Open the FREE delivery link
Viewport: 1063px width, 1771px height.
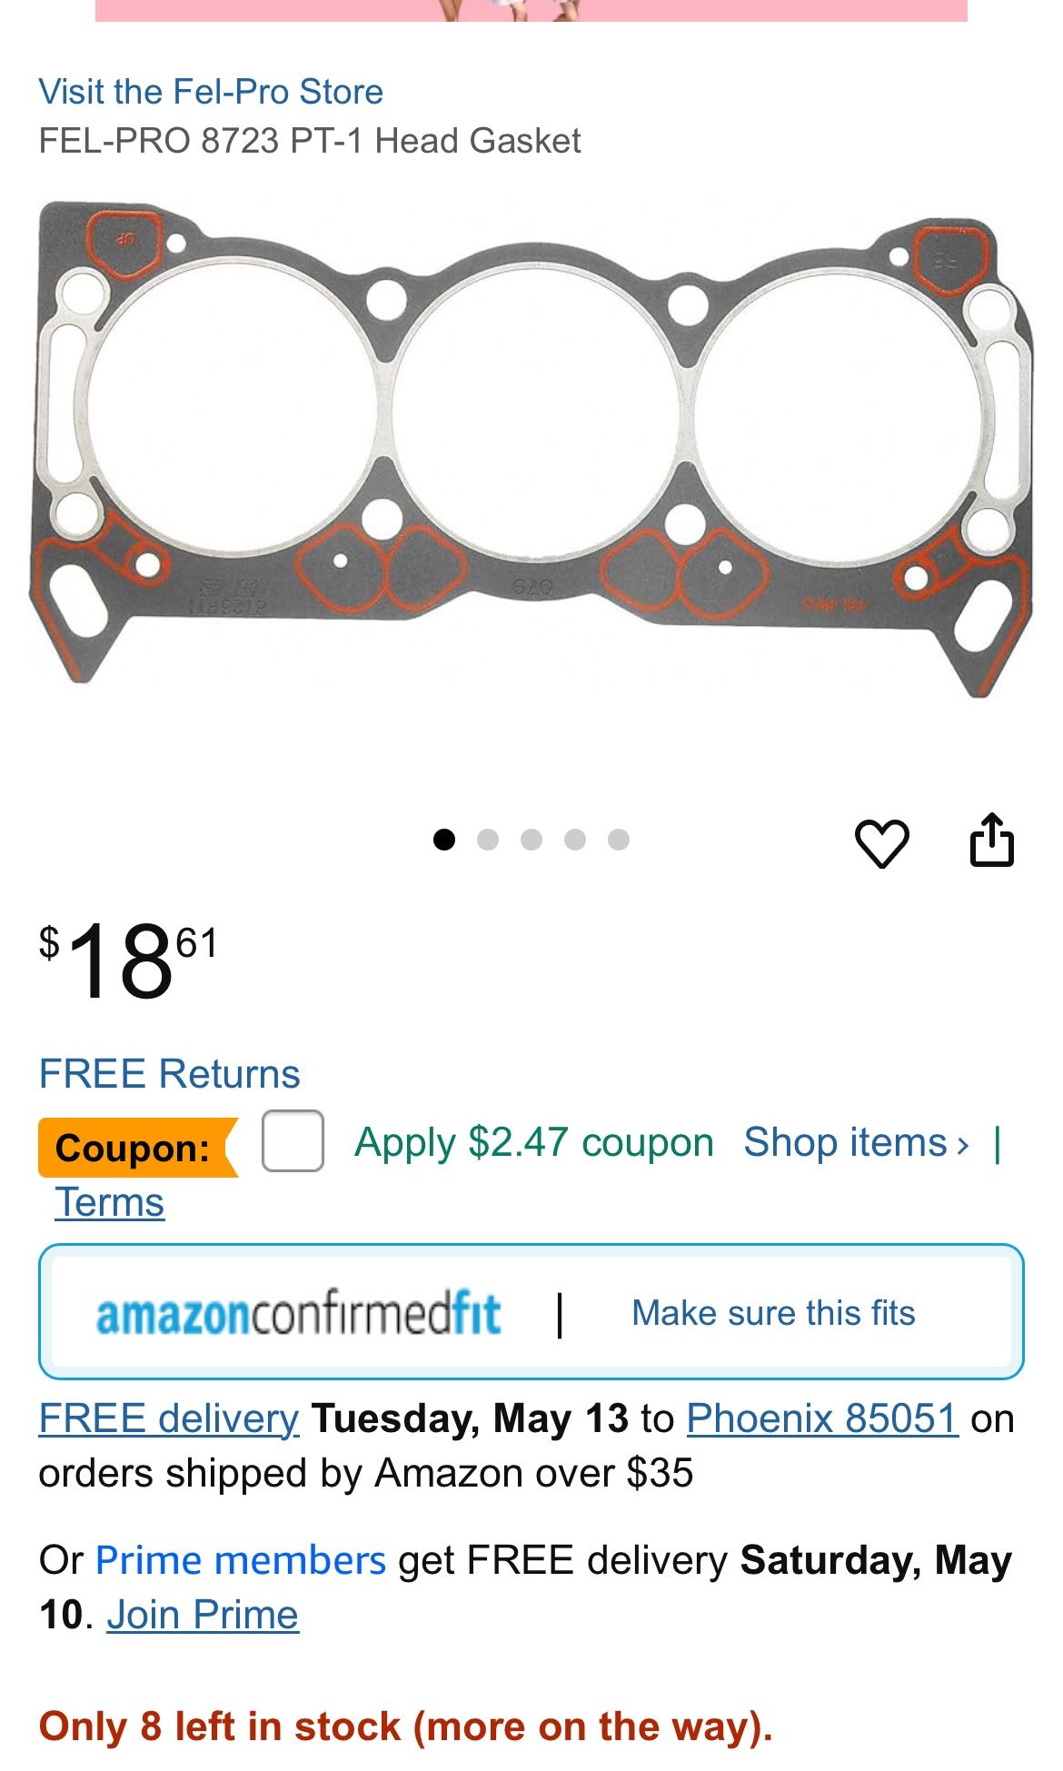(169, 1418)
